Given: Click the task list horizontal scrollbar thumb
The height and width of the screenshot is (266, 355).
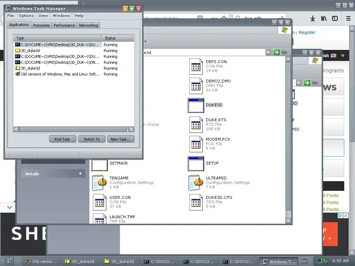Looking at the screenshot, I should tap(73, 129).
